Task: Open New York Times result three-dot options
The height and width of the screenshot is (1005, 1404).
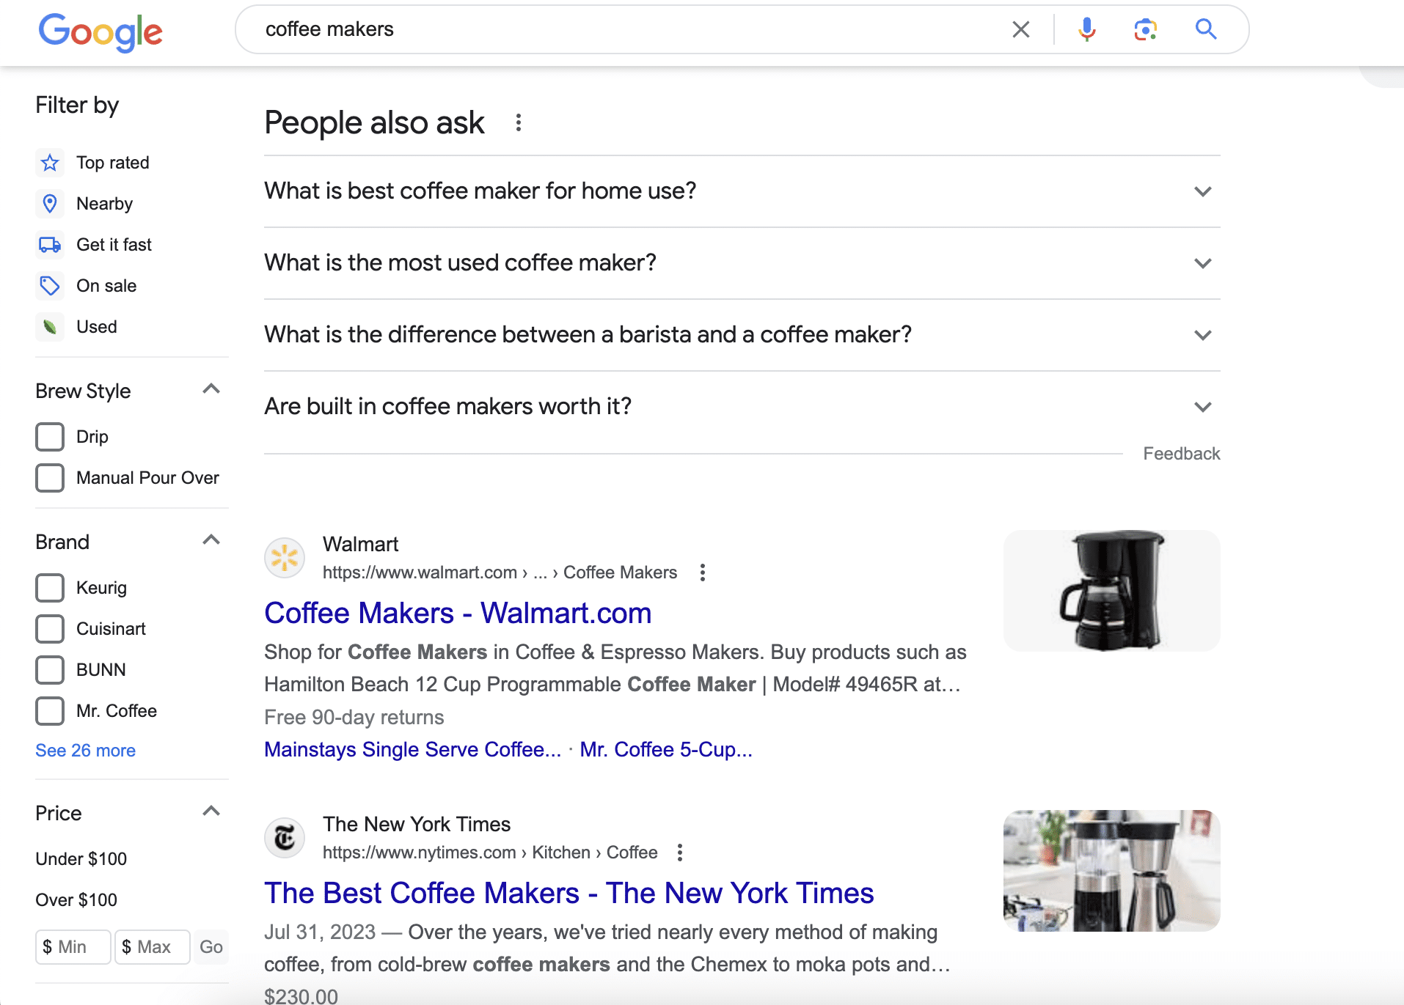Action: [680, 853]
